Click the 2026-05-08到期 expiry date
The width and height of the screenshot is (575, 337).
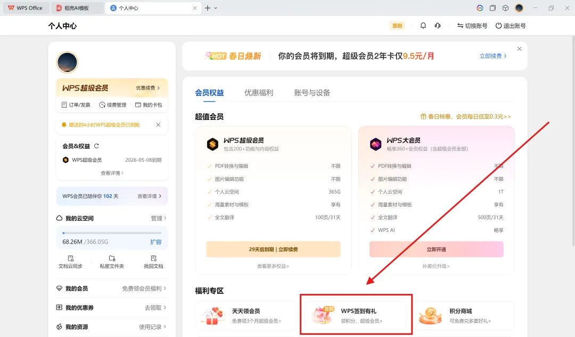pyautogui.click(x=143, y=160)
